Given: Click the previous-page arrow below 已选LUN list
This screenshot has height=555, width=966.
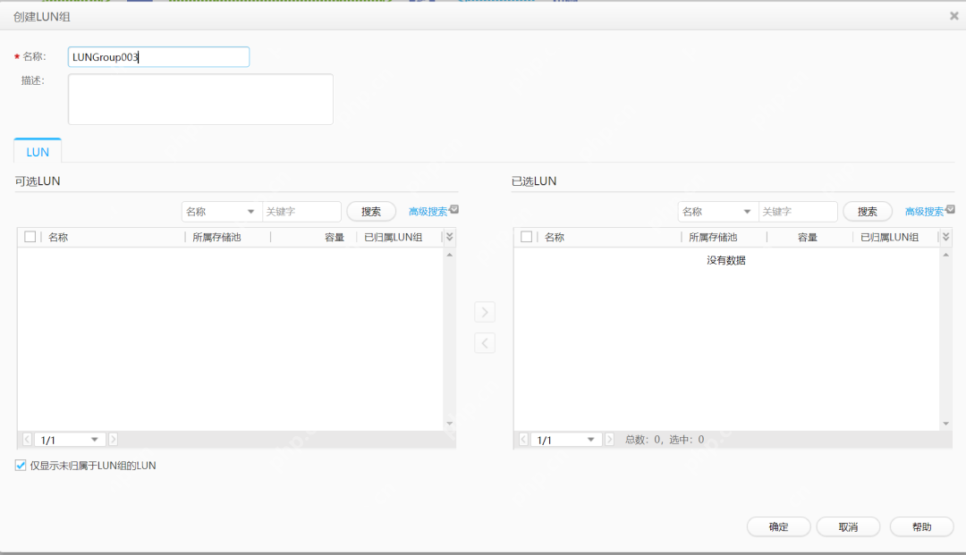Looking at the screenshot, I should [524, 439].
